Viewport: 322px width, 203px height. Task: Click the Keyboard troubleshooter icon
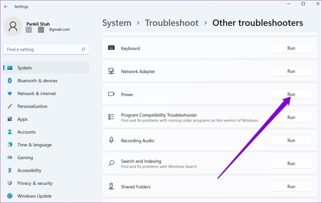point(111,48)
